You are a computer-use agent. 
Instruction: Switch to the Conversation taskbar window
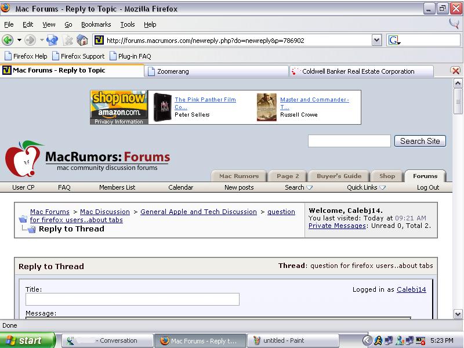click(108, 340)
